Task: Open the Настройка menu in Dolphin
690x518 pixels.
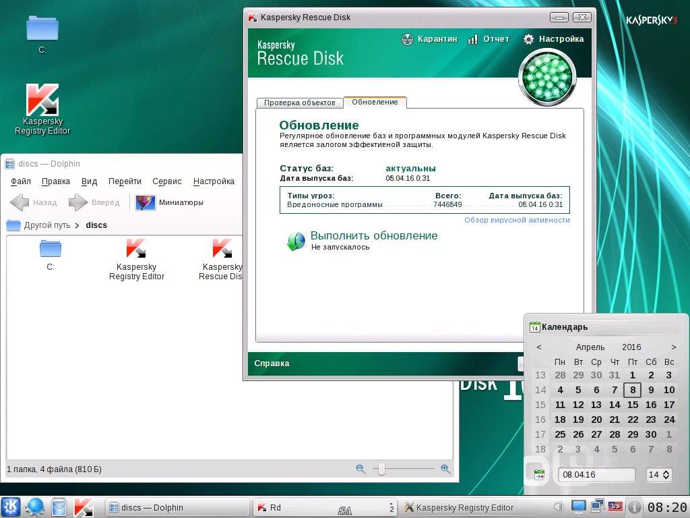Action: (214, 181)
